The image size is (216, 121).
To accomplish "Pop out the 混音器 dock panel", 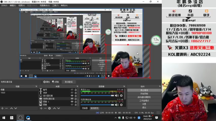I will pyautogui.click(x=124, y=86).
